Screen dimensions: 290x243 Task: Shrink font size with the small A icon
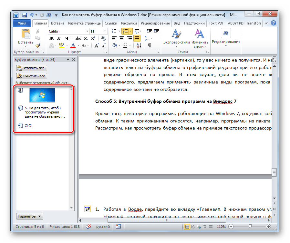coord(104,45)
